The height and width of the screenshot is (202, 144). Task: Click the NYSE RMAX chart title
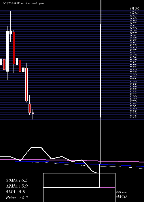point(11,3)
